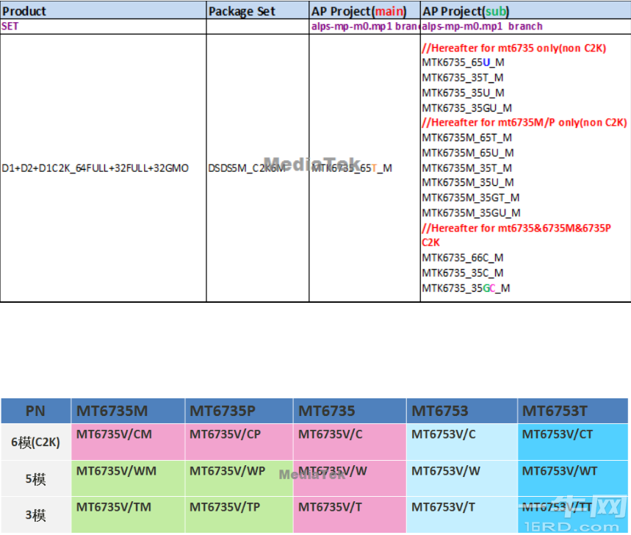Click the Product column header
Screen dimensions: 631x535
(x=26, y=11)
